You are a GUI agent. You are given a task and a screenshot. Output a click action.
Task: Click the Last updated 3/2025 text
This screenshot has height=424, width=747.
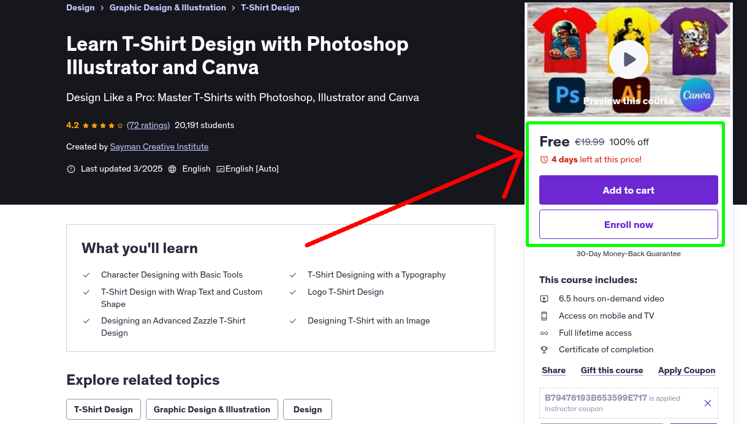(122, 169)
